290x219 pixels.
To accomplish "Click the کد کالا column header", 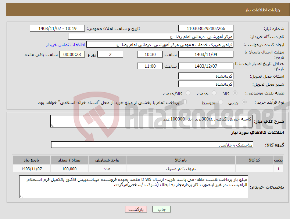I will point(254,160).
